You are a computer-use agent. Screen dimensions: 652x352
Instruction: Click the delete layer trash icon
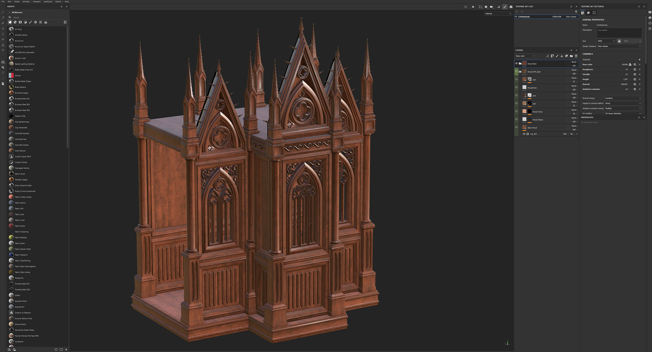tap(576, 56)
